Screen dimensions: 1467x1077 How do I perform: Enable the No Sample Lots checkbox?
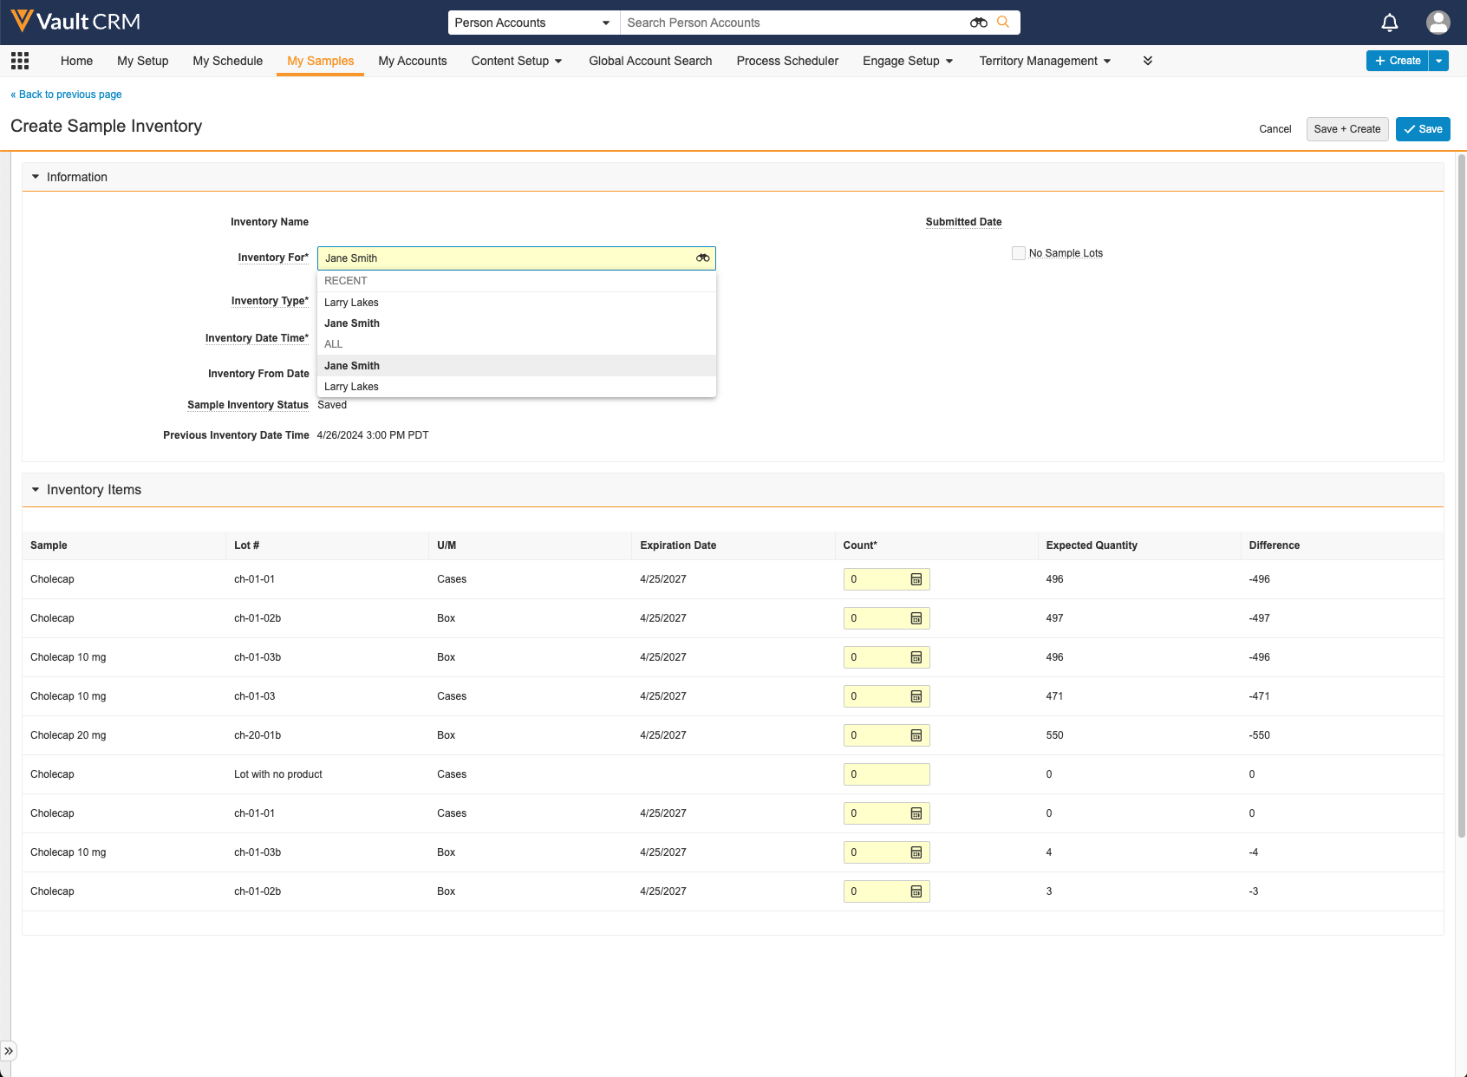(x=1019, y=253)
